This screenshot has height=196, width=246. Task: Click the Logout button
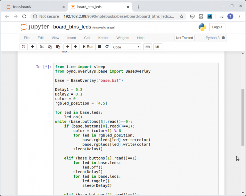pyautogui.click(x=217, y=27)
